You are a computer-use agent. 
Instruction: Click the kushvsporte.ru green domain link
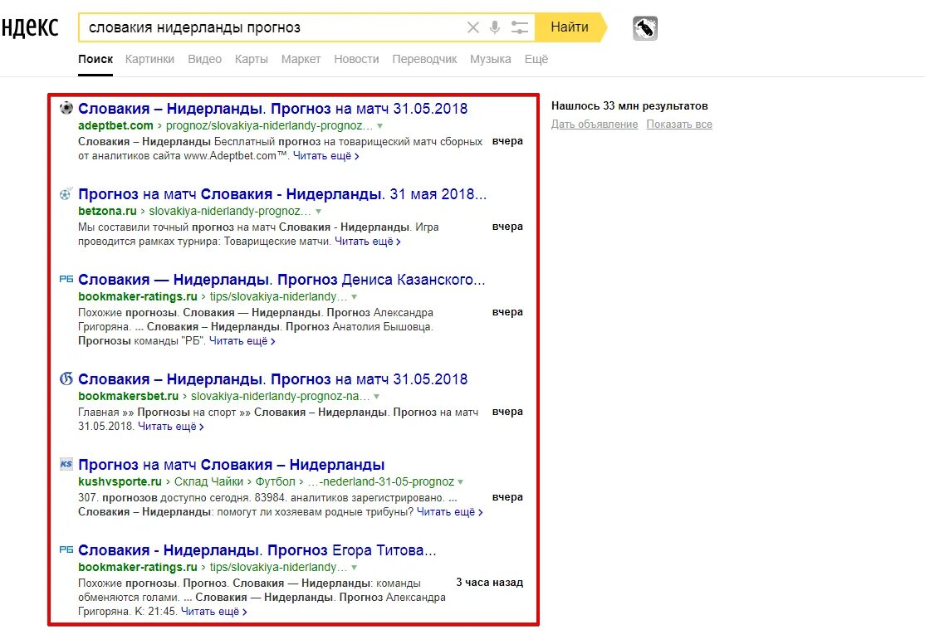tap(120, 482)
